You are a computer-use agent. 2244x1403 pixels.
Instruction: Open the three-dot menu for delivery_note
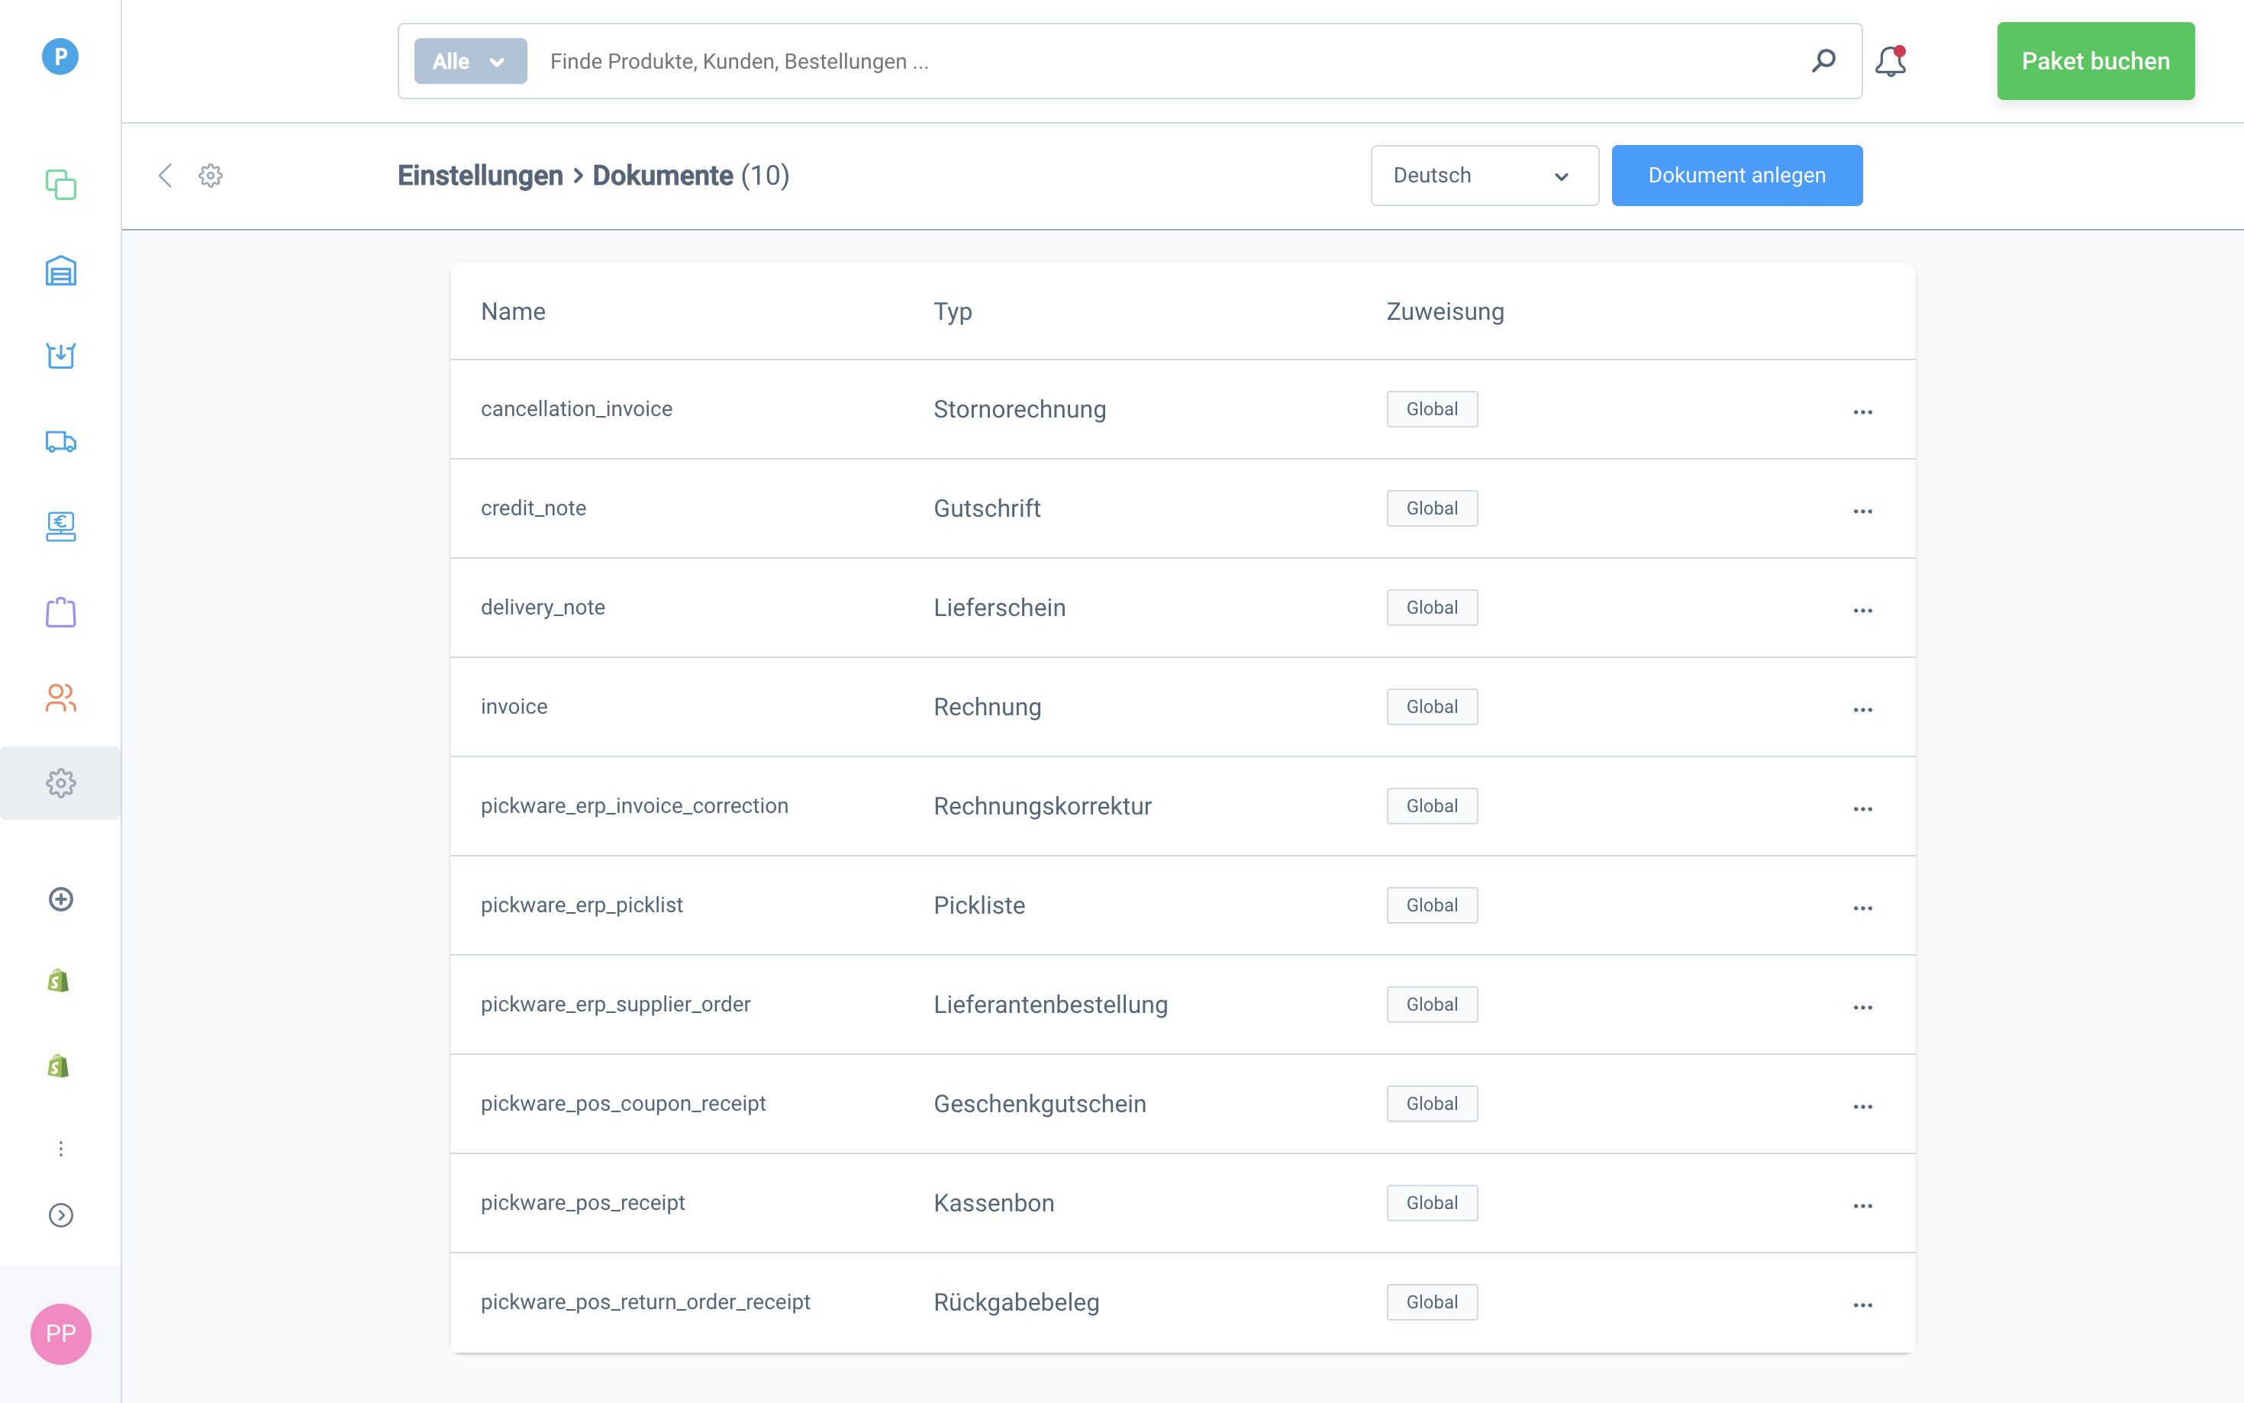coord(1862,611)
